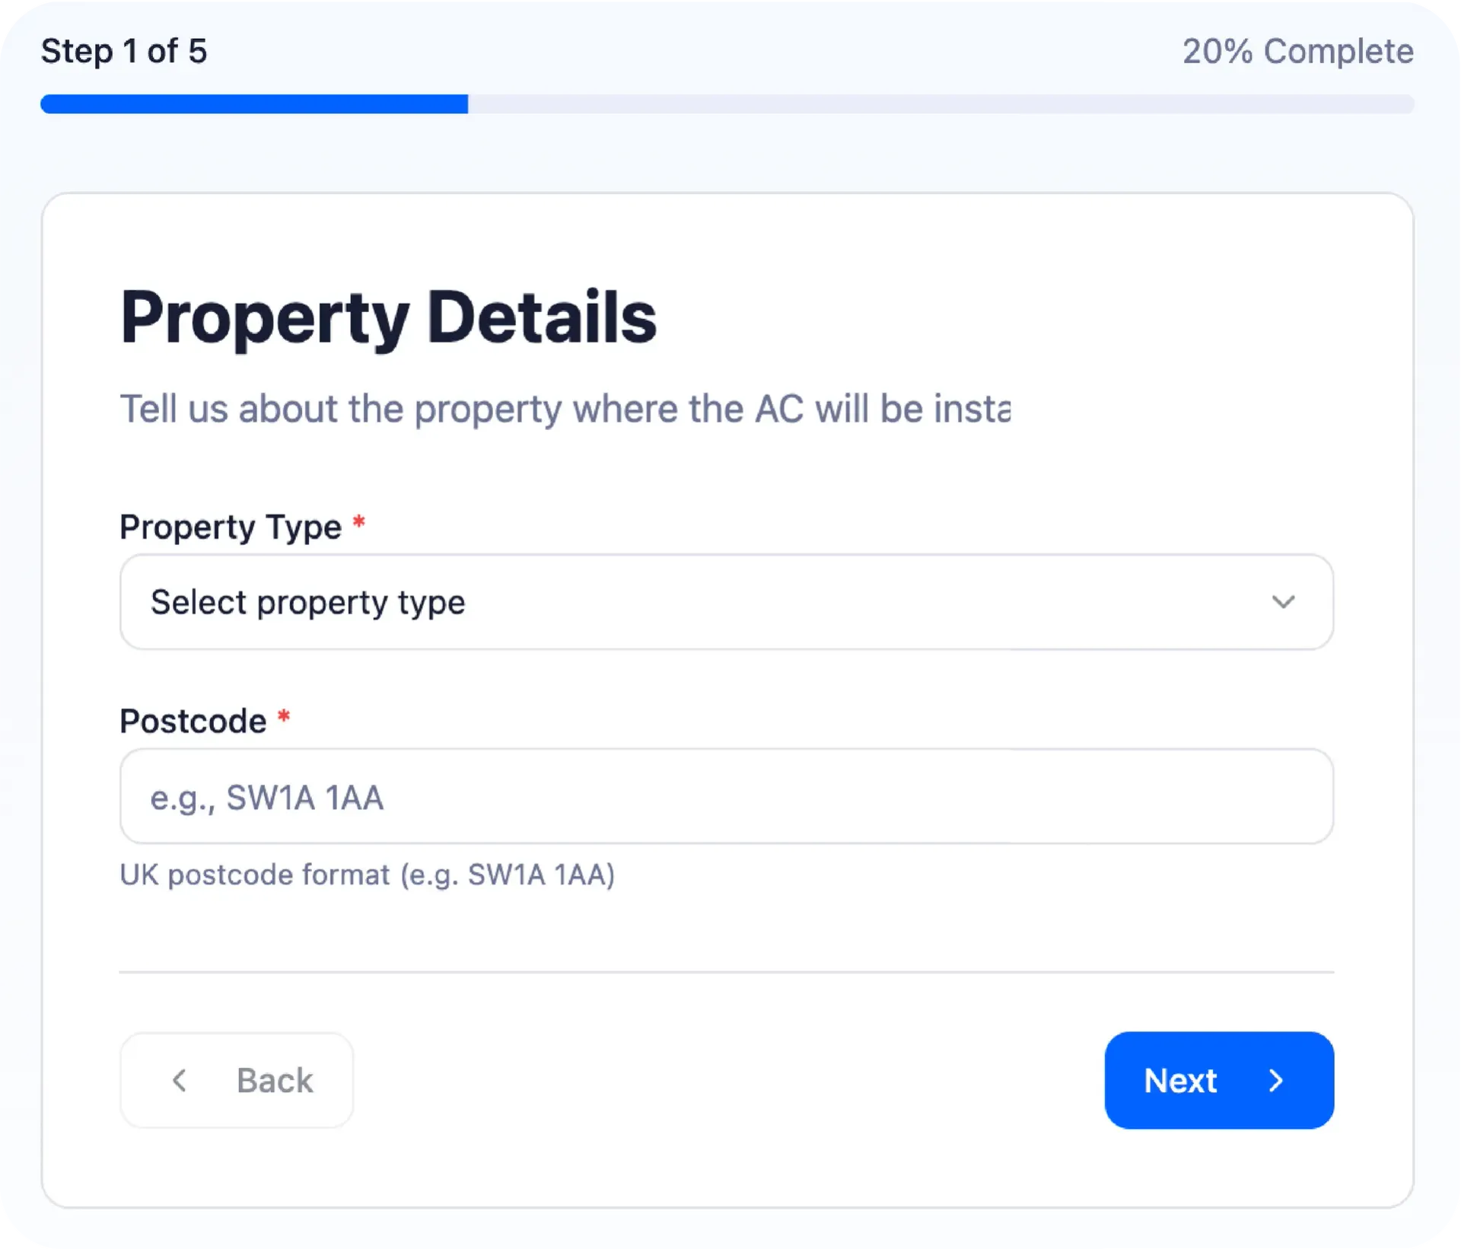
Task: Click the 'Property Type' field label
Action: pyautogui.click(x=231, y=527)
